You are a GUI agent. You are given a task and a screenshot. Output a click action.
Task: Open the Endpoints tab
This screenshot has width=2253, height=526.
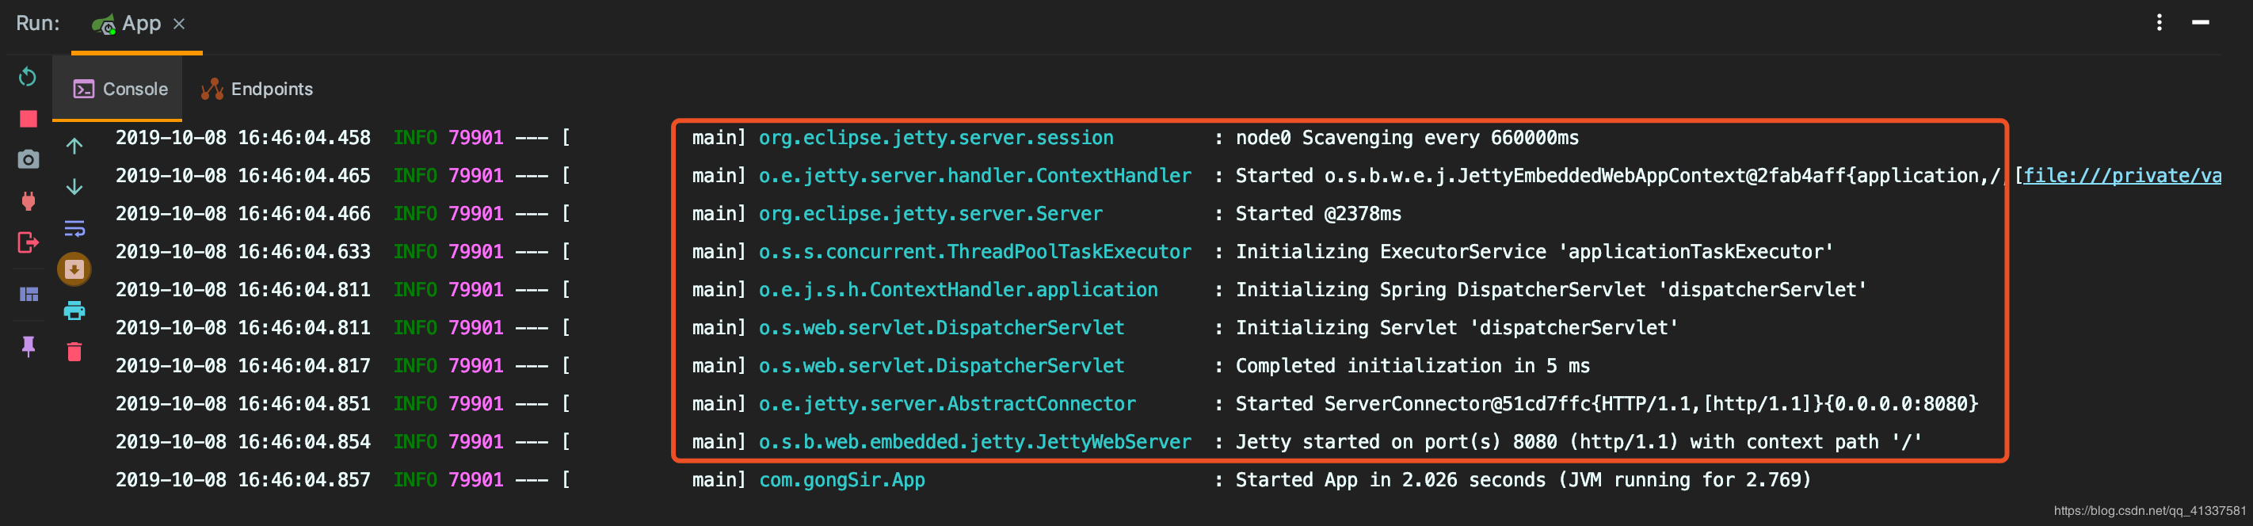257,90
